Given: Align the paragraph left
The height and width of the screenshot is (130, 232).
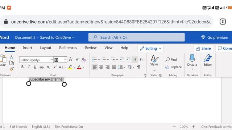Looking at the screenshot, I should pos(95,67).
